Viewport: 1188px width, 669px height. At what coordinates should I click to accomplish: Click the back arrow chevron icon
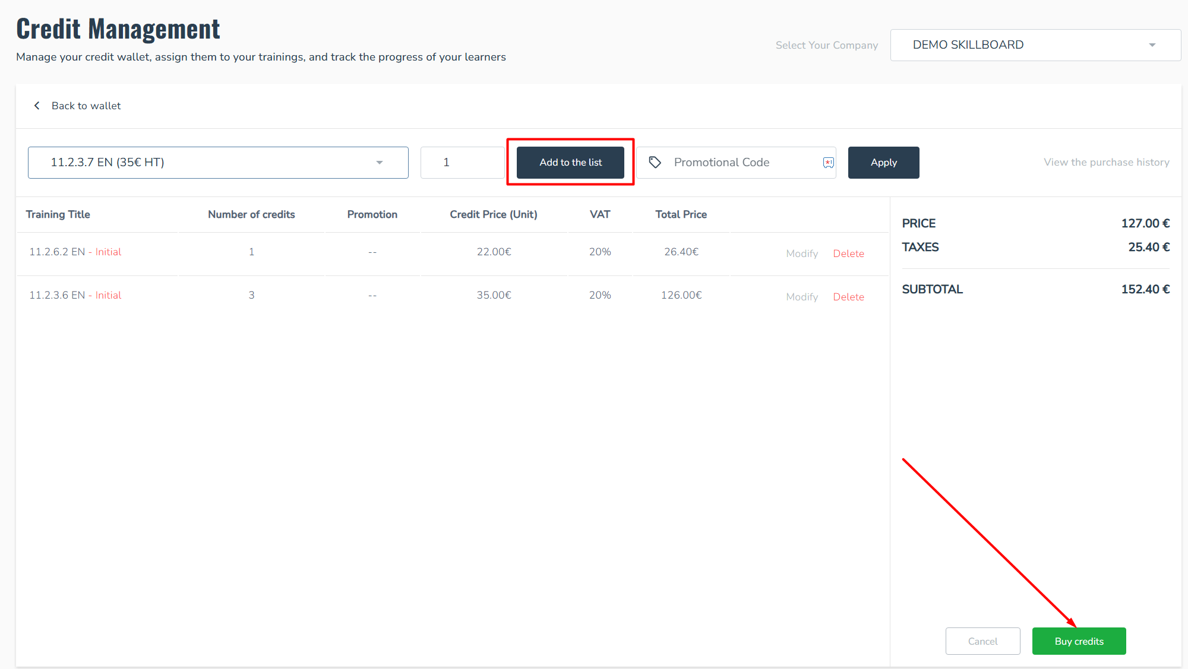tap(37, 106)
